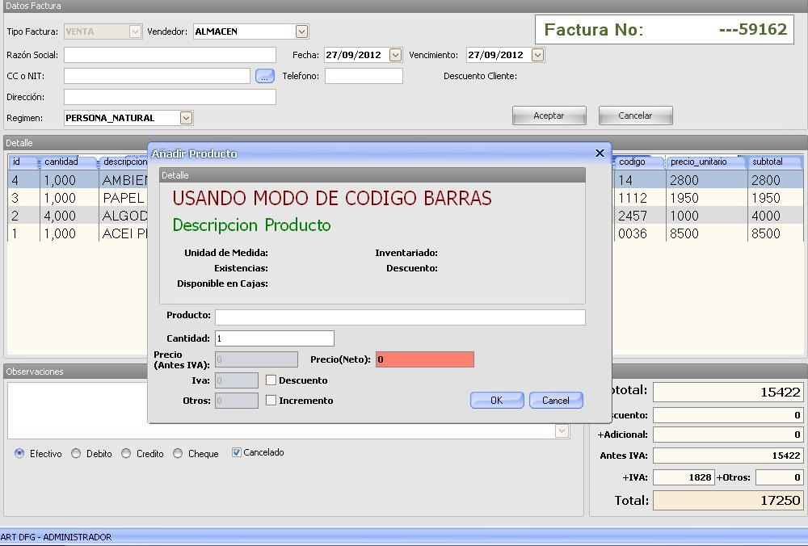Select the Debito payment option

(x=76, y=454)
